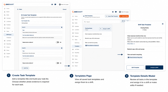Click Cancel on Create Task Template screen

(64, 10)
